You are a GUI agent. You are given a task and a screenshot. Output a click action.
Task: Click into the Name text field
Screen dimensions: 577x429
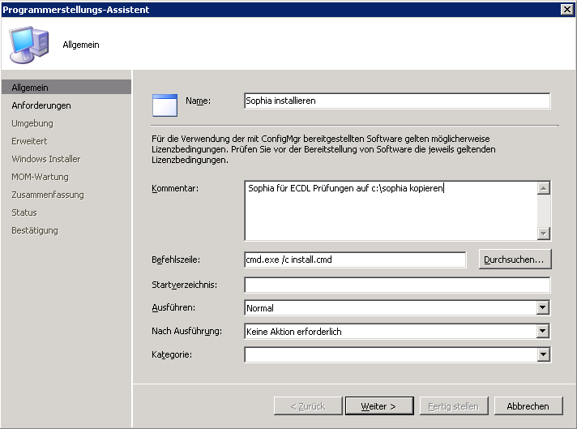(396, 101)
